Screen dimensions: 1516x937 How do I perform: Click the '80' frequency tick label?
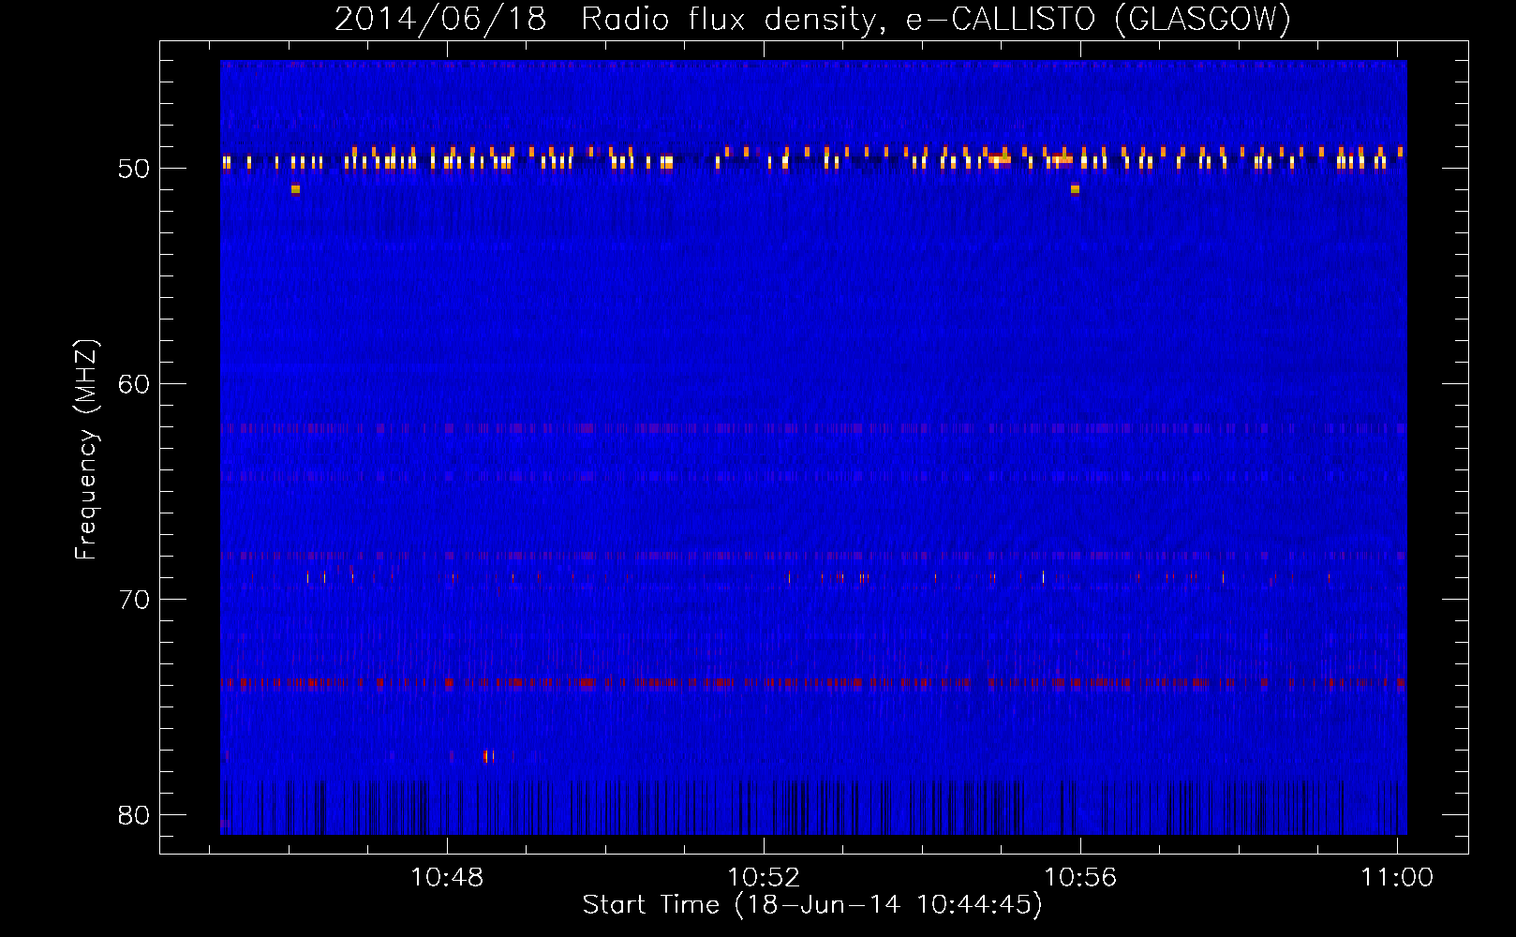click(x=134, y=815)
